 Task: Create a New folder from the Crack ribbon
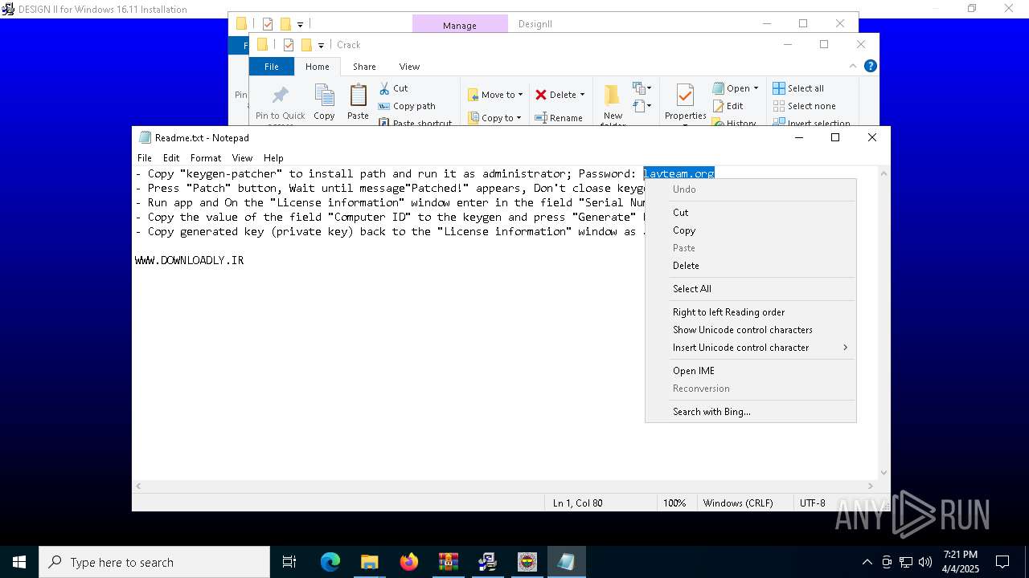click(x=613, y=104)
